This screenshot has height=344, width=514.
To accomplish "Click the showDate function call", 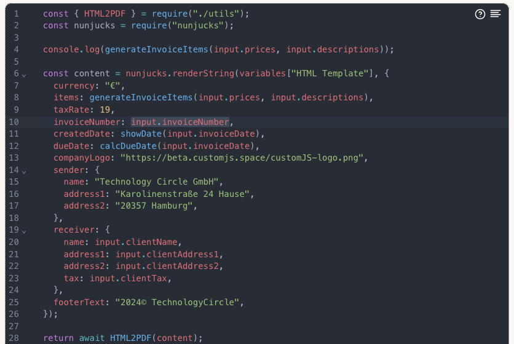I will tap(141, 134).
